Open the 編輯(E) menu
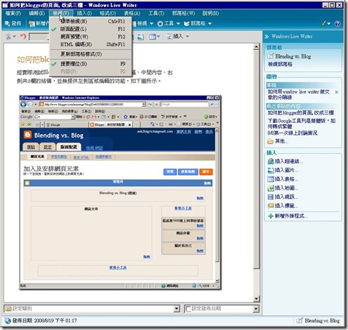Screen dimensions: 348x330 click(x=37, y=13)
